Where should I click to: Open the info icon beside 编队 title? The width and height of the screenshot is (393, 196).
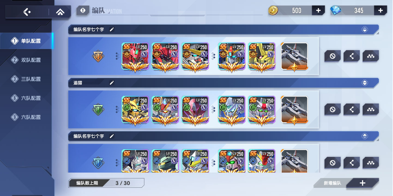pyautogui.click(x=83, y=10)
